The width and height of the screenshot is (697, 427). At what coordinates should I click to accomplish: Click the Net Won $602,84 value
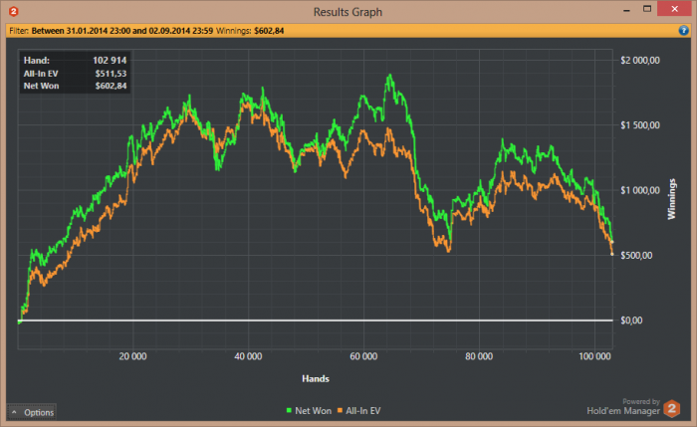coord(111,86)
